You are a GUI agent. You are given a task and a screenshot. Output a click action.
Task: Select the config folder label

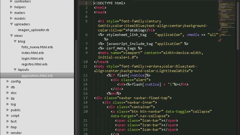coord(16,81)
